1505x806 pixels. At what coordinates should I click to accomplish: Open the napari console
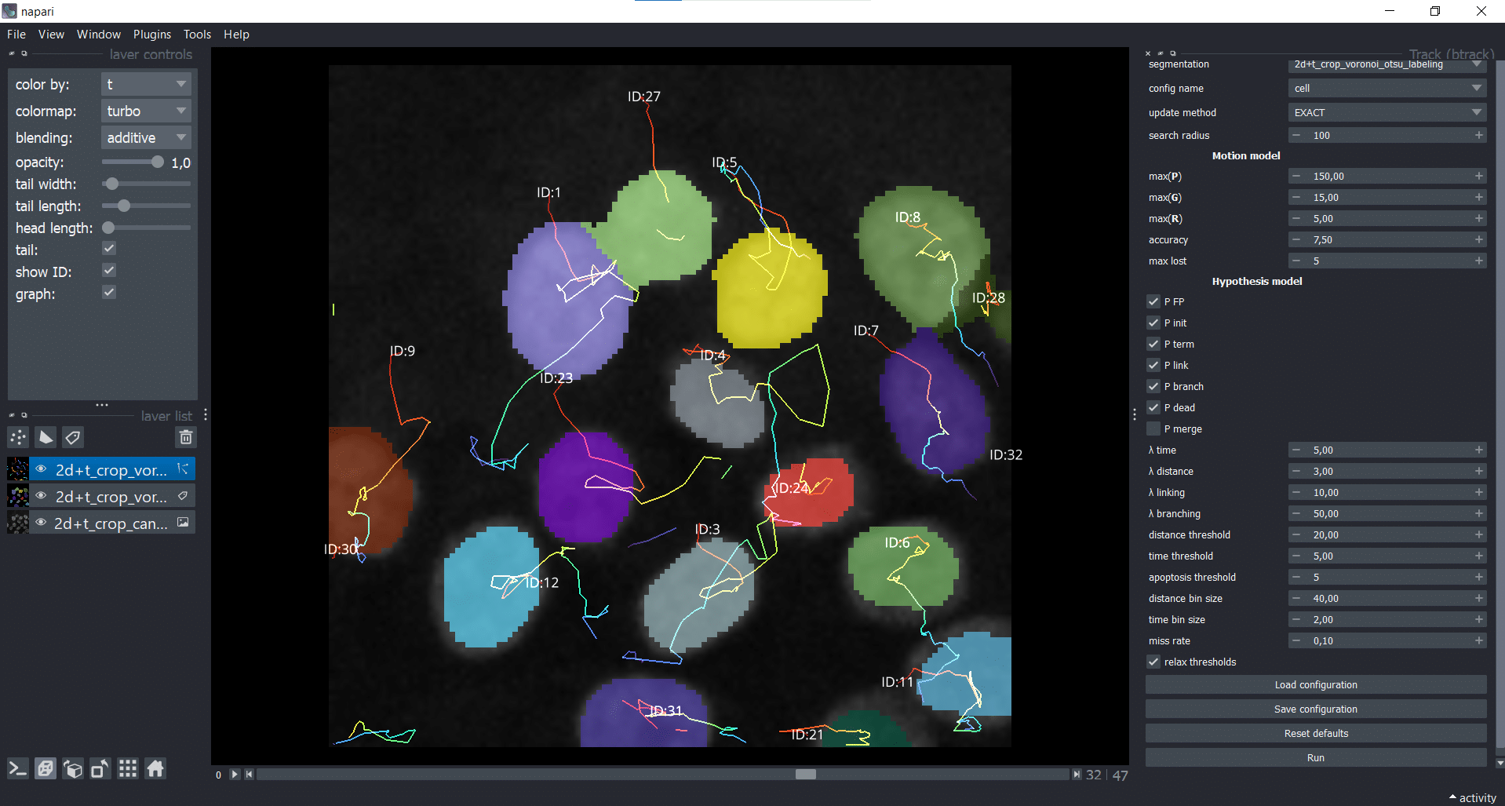click(x=18, y=769)
